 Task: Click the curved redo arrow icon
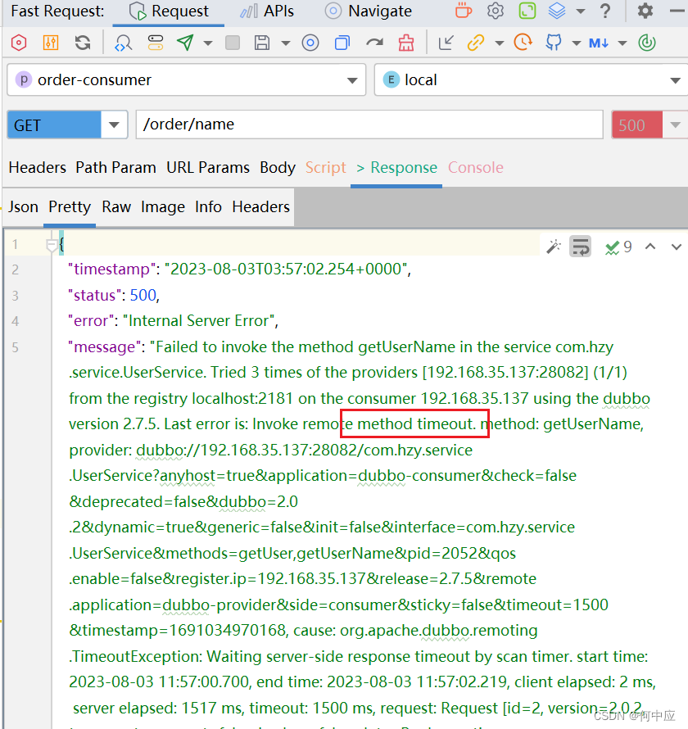(x=374, y=43)
